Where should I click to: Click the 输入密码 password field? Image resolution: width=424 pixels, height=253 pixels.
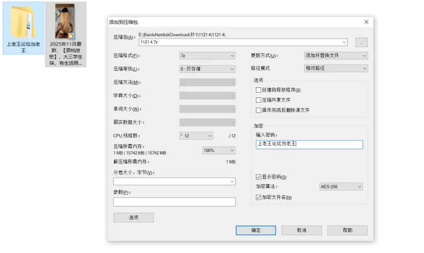click(x=310, y=144)
